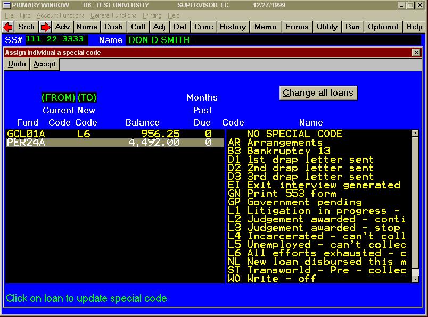Viewport: 428px width, 317px height.
Task: Open the Account Functions menu
Action: coord(60,15)
